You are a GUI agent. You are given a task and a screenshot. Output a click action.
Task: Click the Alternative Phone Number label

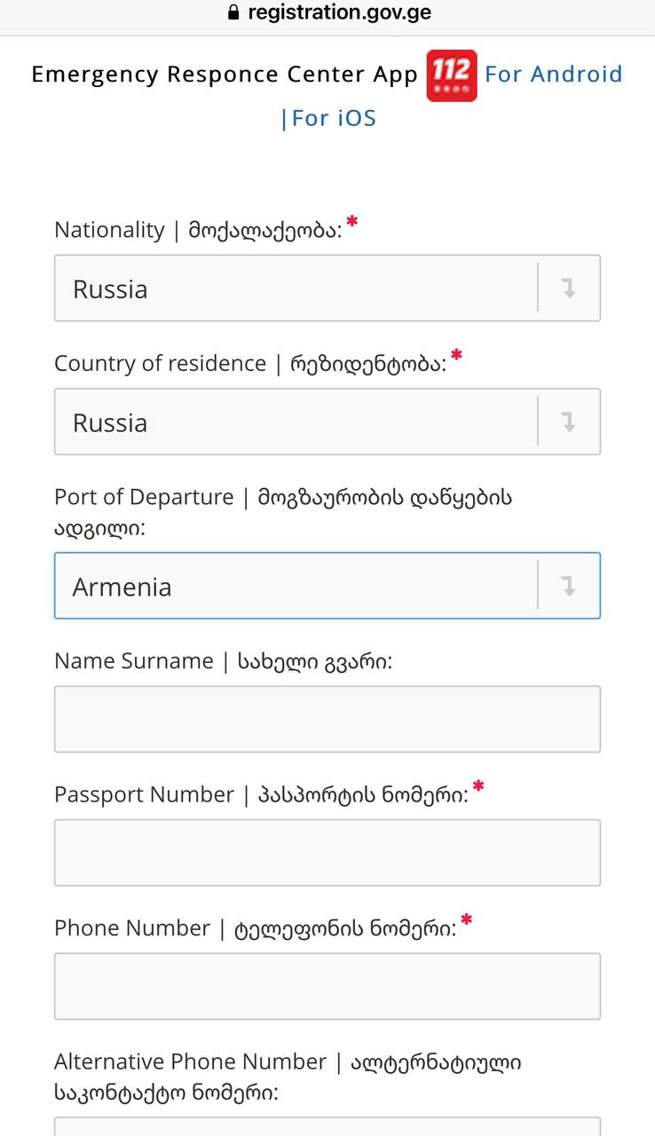point(288,1077)
